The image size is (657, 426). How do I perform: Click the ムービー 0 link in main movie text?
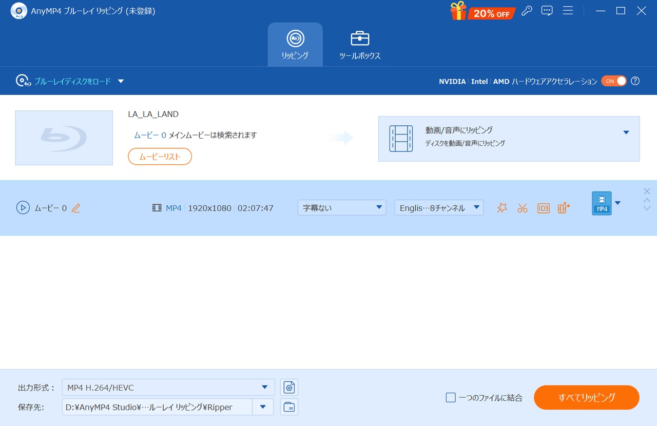pos(150,135)
